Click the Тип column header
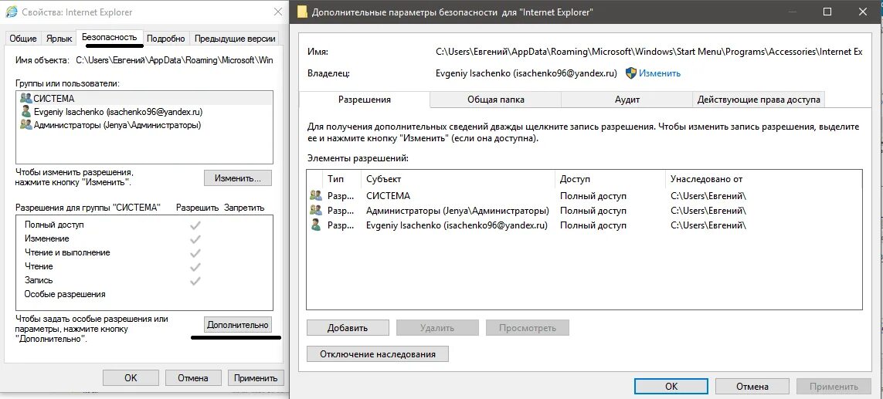Image resolution: width=883 pixels, height=399 pixels. tap(335, 179)
